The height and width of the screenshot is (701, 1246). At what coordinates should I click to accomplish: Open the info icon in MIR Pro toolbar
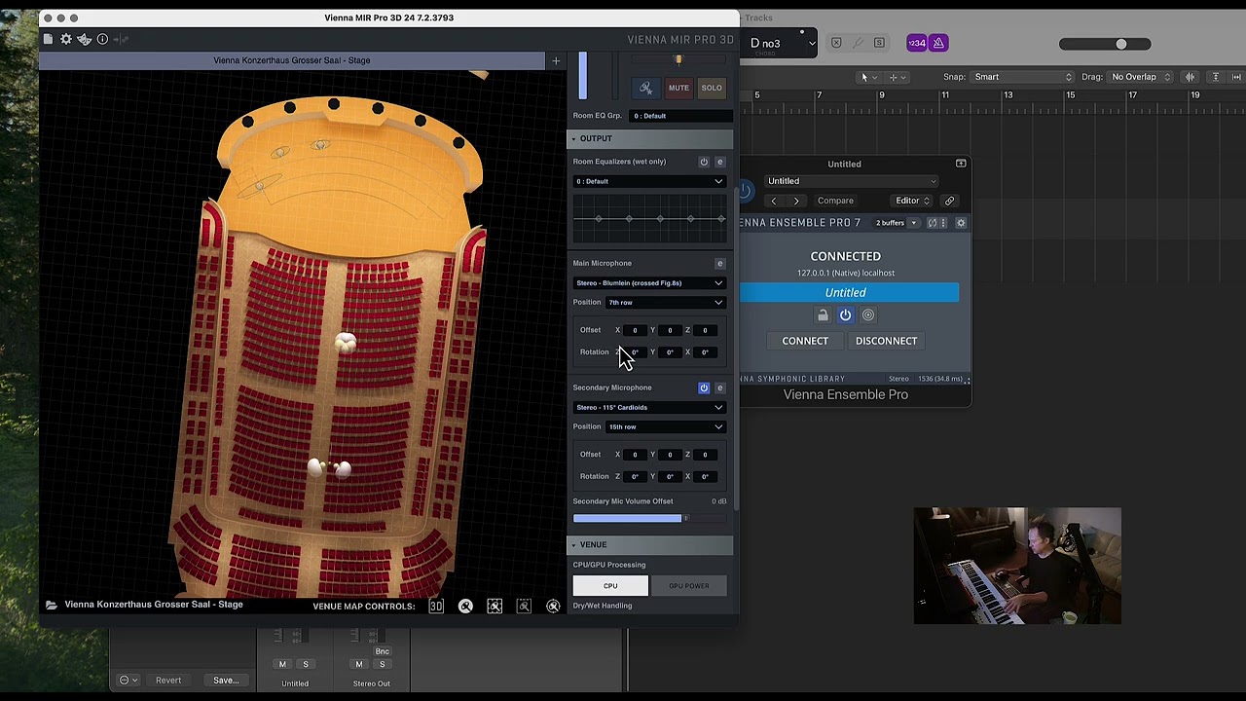click(x=102, y=39)
